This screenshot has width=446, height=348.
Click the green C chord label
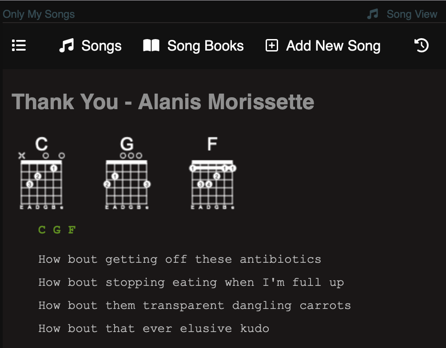[42, 230]
